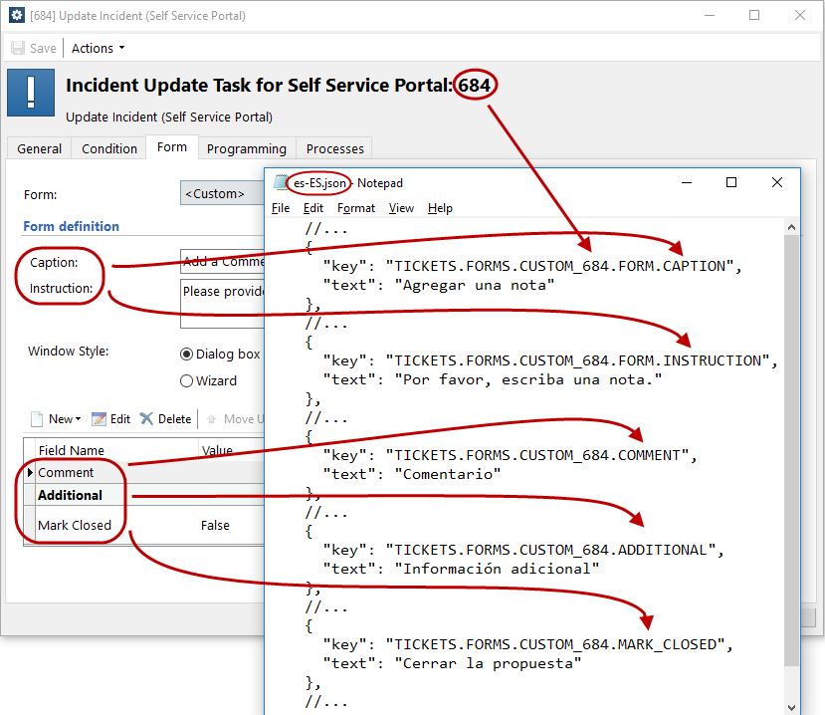This screenshot has width=825, height=715.
Task: Open the Notepad View menu
Action: [x=401, y=208]
